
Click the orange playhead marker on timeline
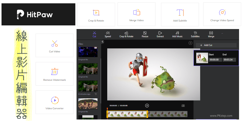(107, 109)
